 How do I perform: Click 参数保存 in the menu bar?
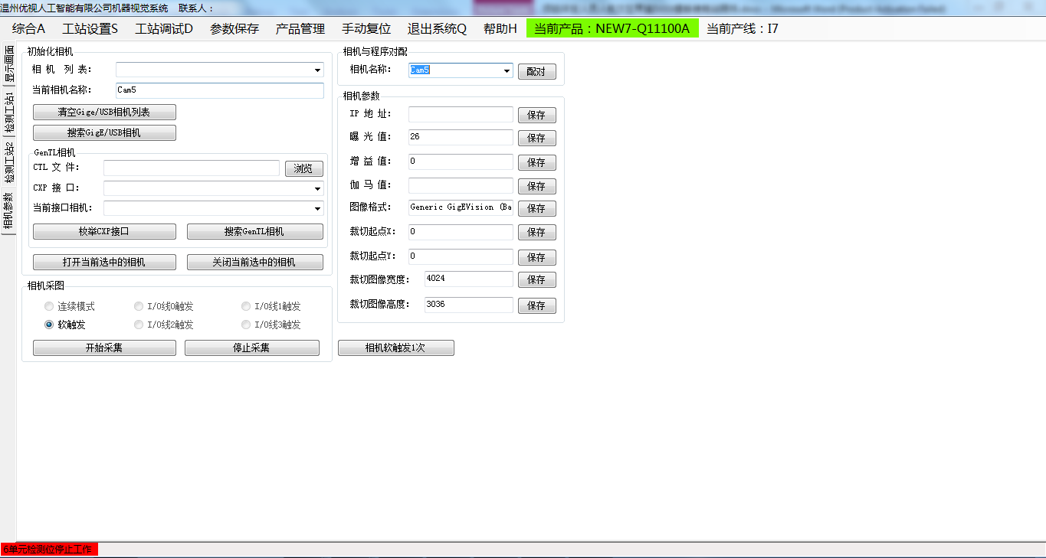[x=234, y=29]
